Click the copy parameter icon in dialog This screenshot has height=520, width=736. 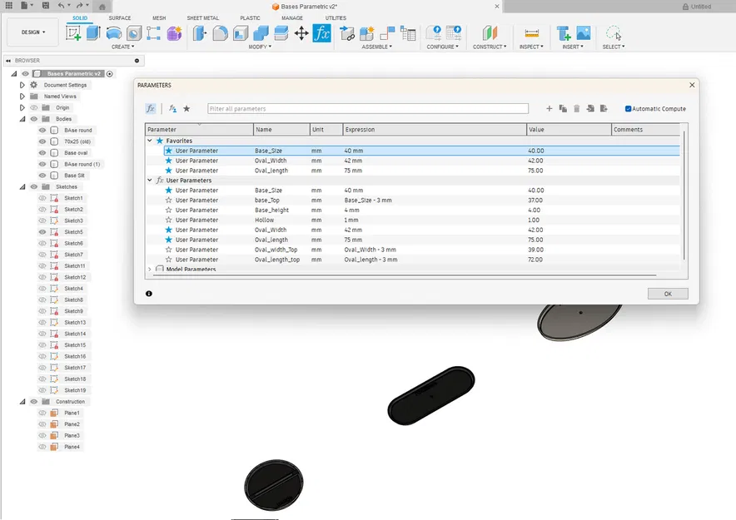tap(563, 109)
